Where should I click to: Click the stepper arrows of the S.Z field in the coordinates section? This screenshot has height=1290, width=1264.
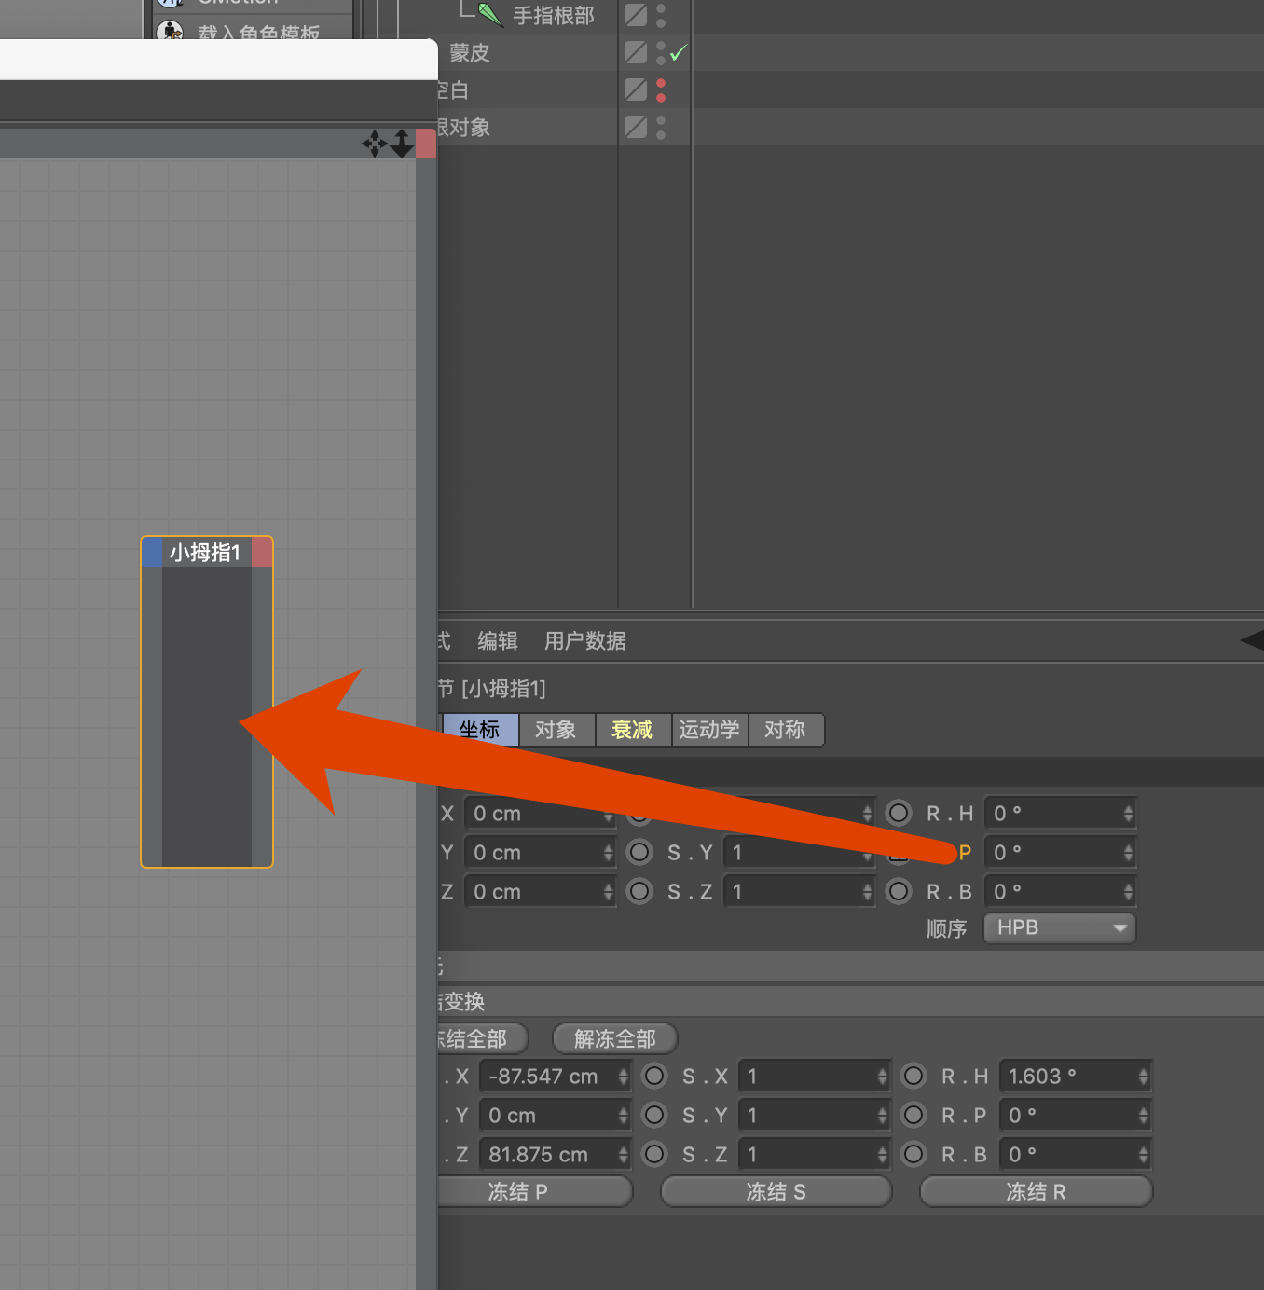(867, 892)
